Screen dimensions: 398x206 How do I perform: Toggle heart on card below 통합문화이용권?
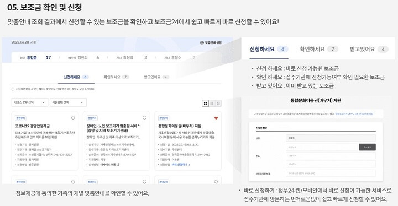[x=216, y=182]
